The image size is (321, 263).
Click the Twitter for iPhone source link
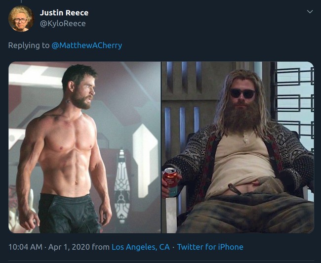point(210,247)
